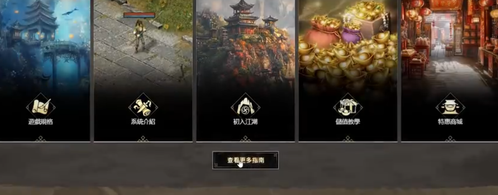Click the warrior on stone path image
498x195 pixels.
click(x=143, y=43)
